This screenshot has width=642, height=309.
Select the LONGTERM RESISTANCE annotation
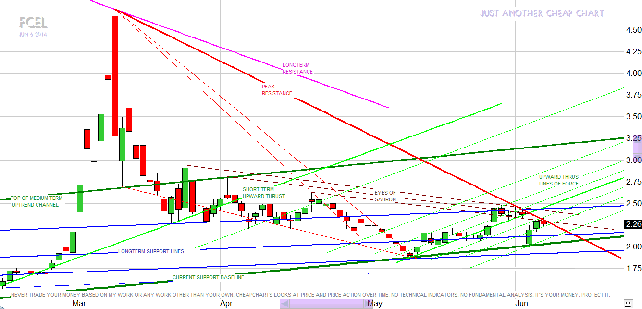[x=297, y=68]
